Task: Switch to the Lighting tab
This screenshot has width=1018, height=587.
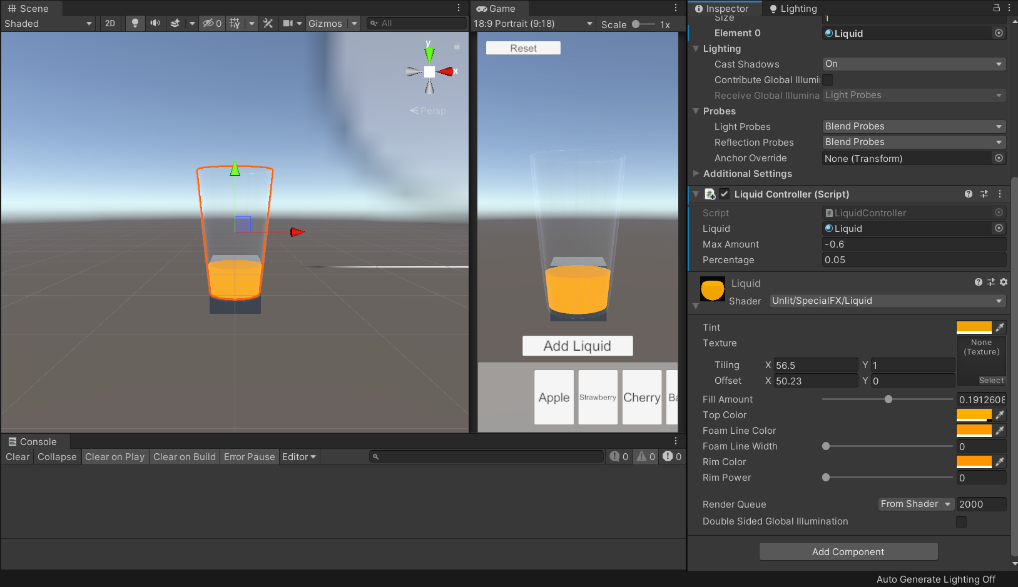Action: tap(793, 8)
